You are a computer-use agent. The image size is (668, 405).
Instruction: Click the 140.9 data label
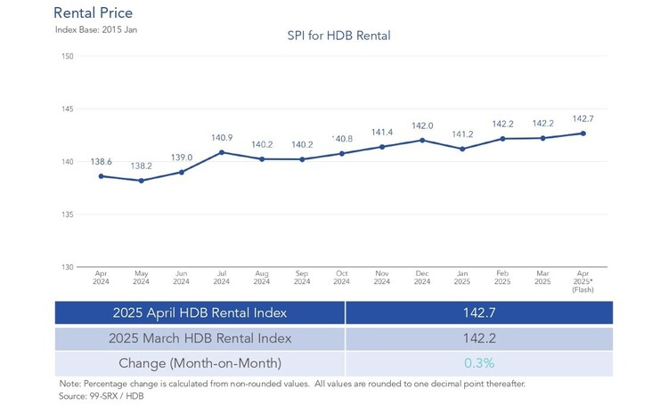222,138
